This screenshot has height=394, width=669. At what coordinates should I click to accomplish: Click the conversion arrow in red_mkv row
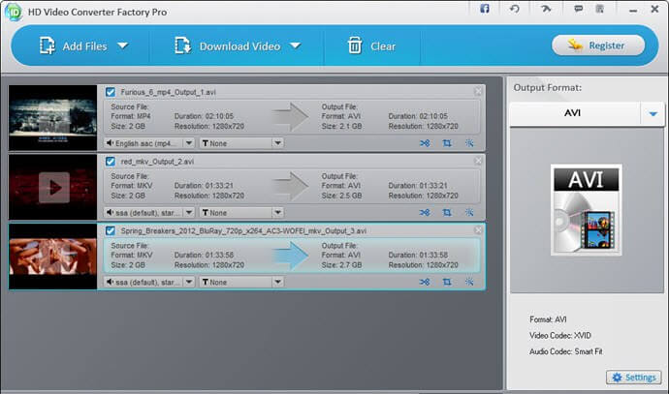pyautogui.click(x=291, y=186)
